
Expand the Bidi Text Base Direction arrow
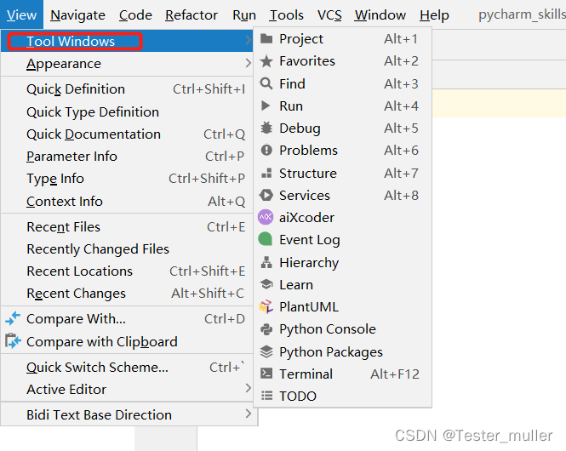tap(248, 414)
